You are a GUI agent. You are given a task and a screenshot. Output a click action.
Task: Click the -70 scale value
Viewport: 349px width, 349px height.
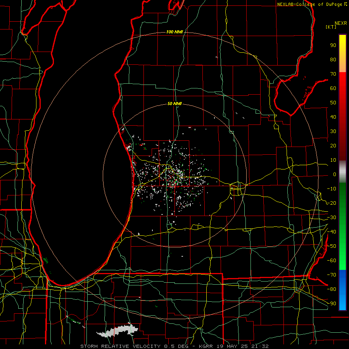(332, 275)
